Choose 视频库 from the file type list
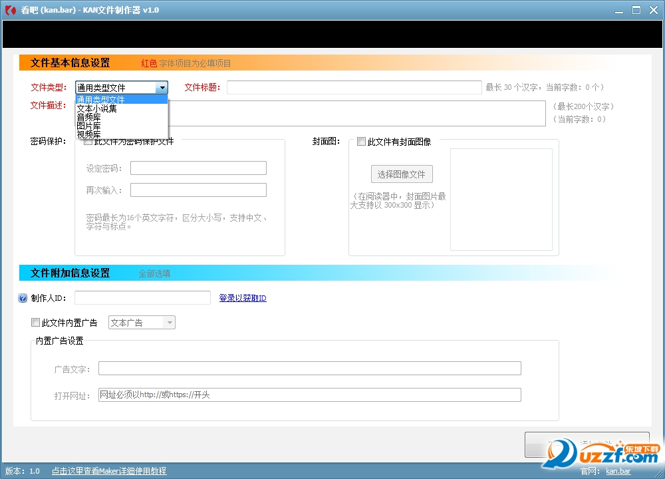665x479 pixels. coord(122,134)
